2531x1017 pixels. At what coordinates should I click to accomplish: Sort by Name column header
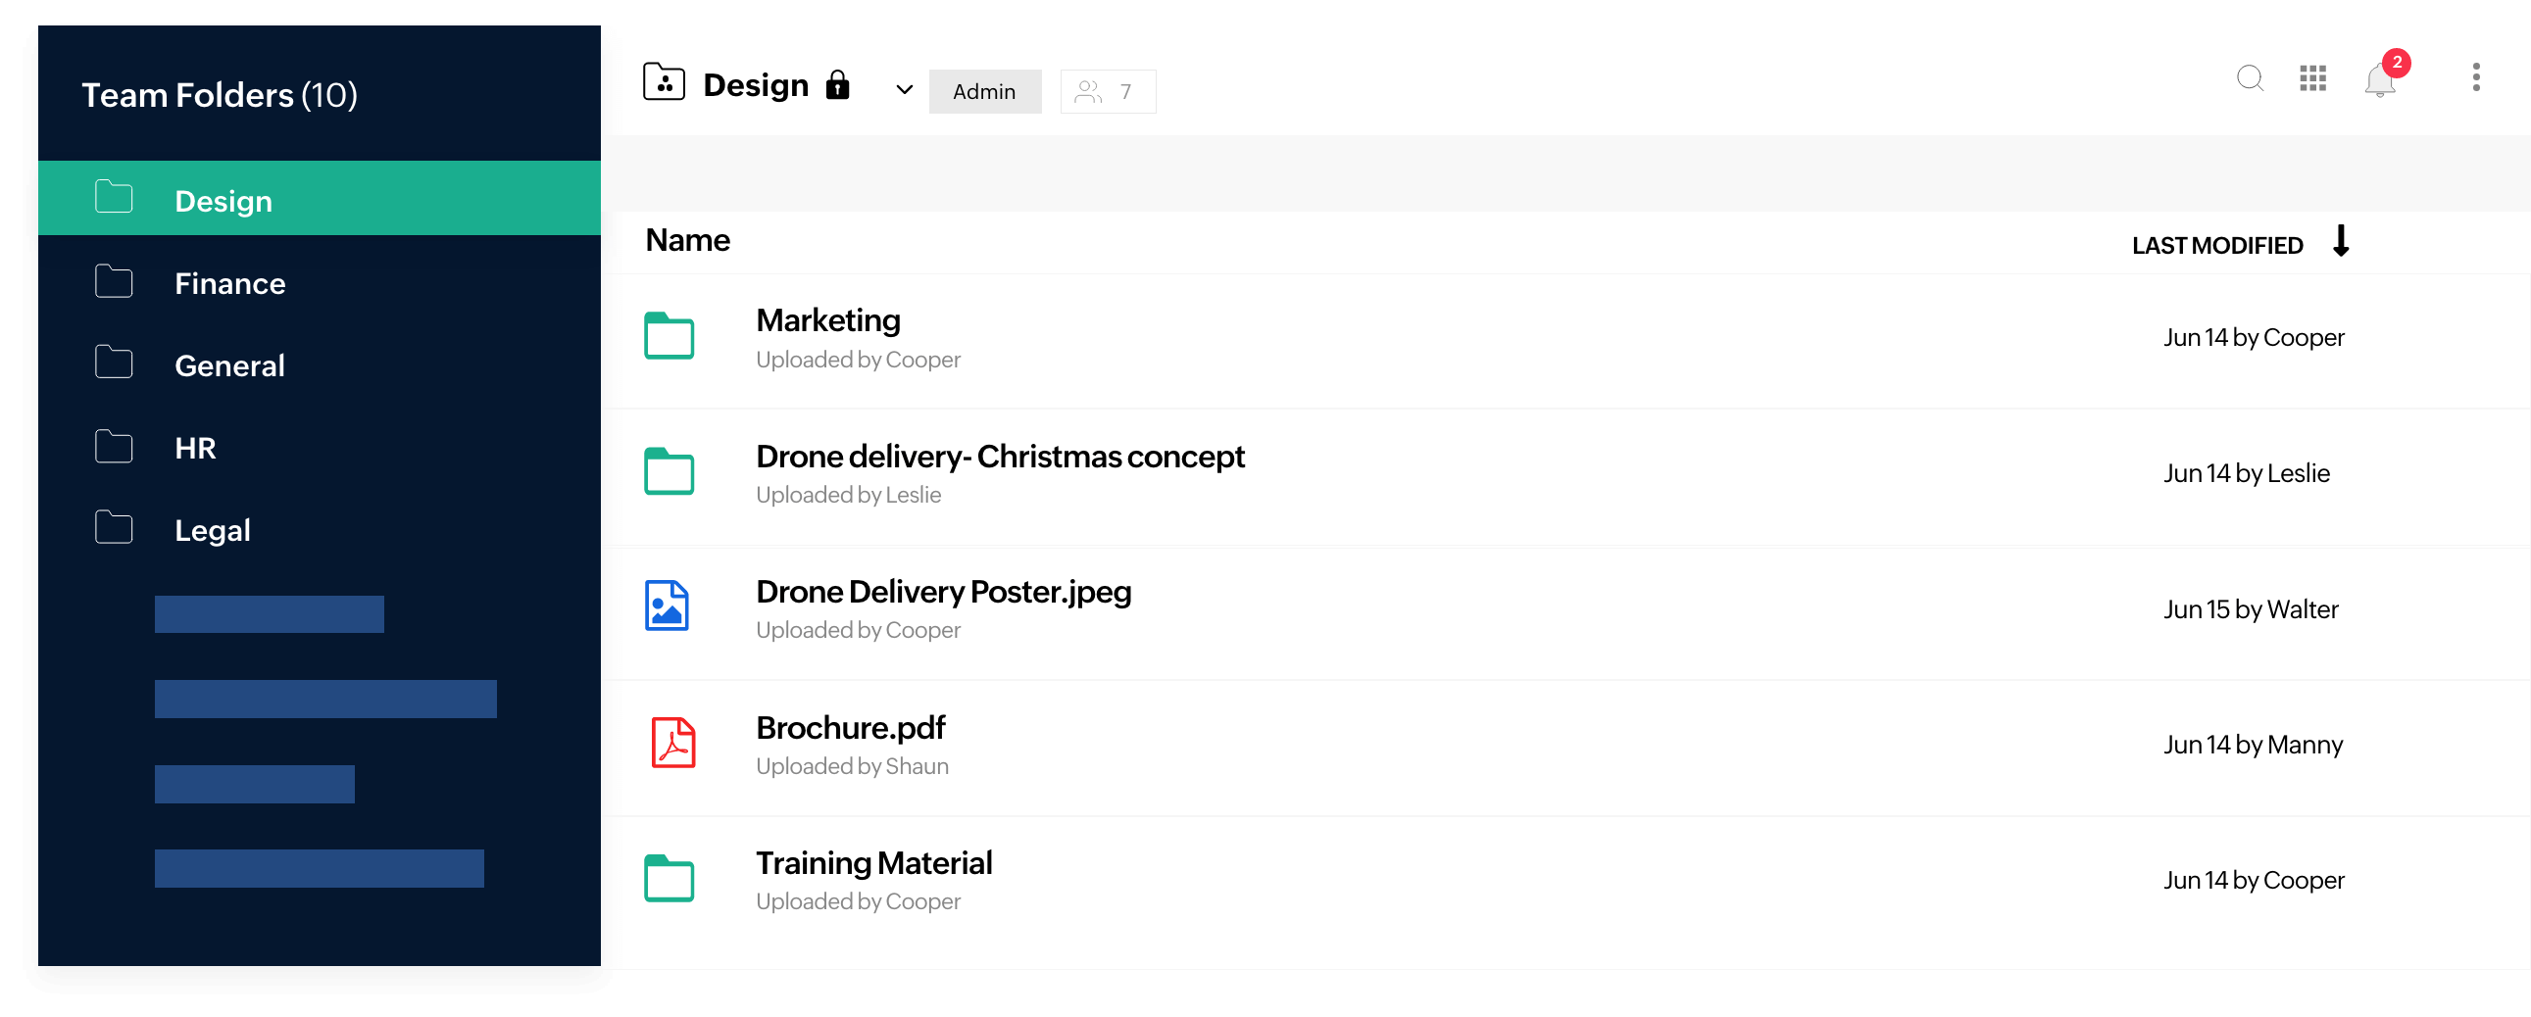tap(687, 241)
